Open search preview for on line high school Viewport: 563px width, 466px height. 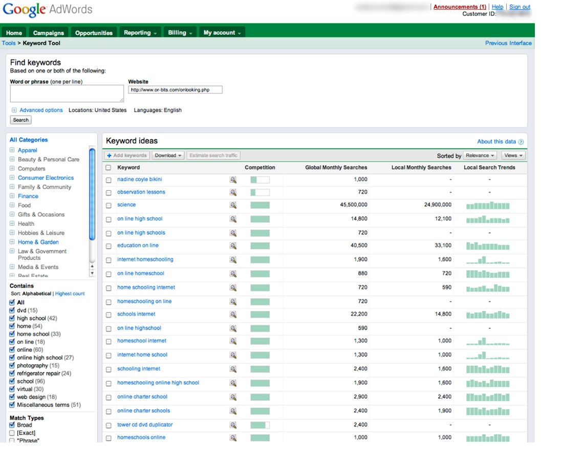click(x=233, y=219)
